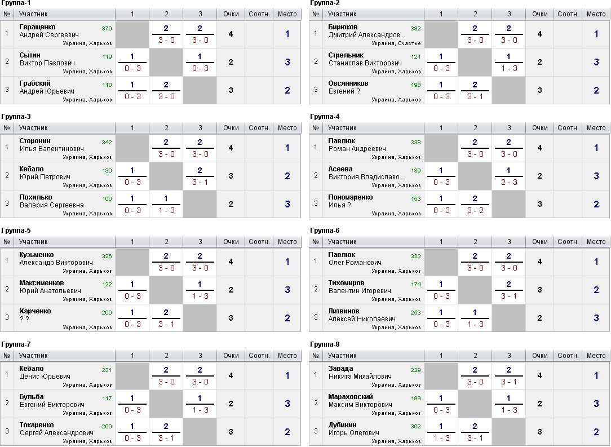Open Павлюк Роман Андреевич profile

(357, 144)
